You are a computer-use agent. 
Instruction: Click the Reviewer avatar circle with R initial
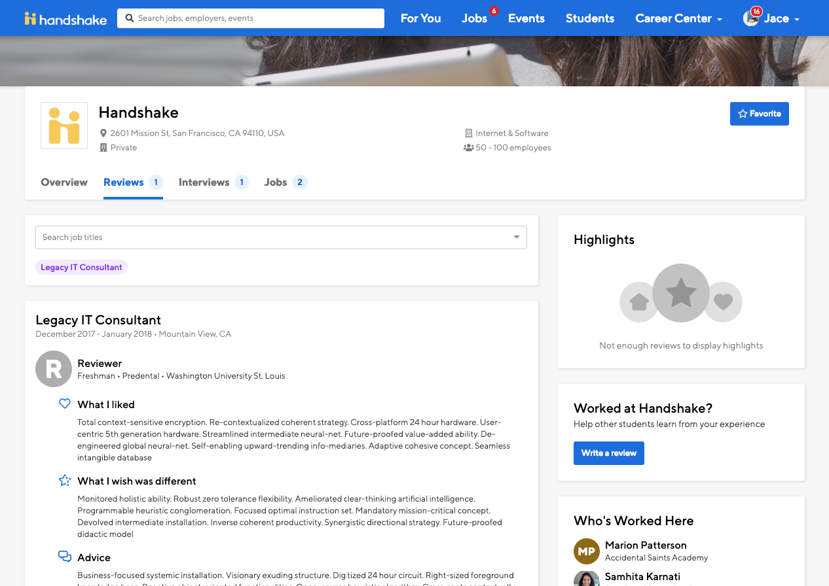53,368
